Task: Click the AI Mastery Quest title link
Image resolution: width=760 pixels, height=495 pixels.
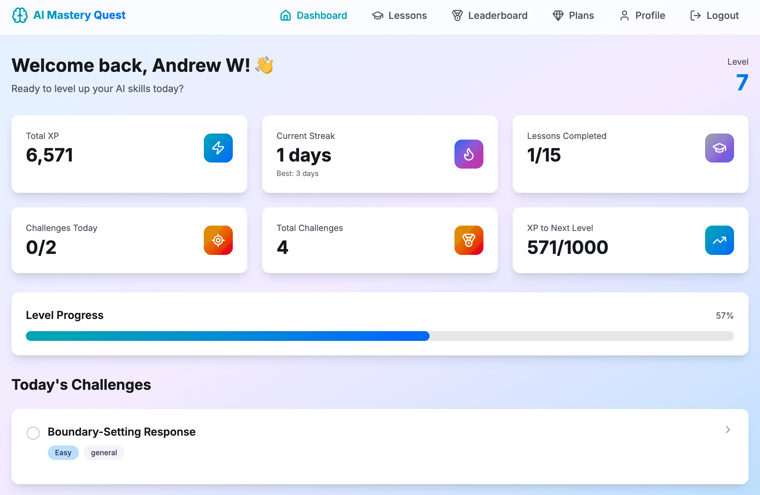Action: [79, 15]
